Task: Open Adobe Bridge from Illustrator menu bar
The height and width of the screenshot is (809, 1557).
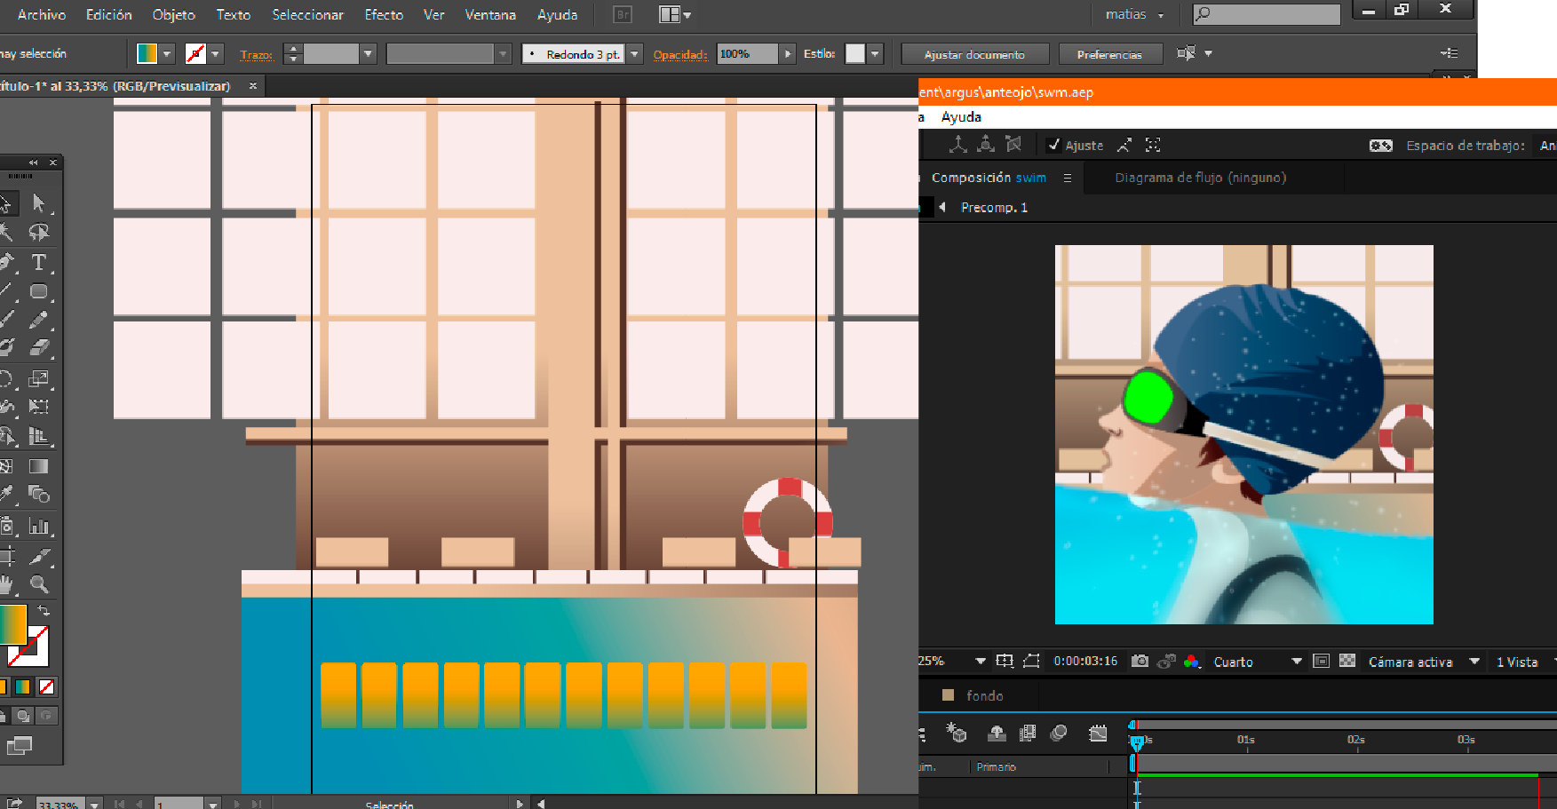Action: pos(623,14)
